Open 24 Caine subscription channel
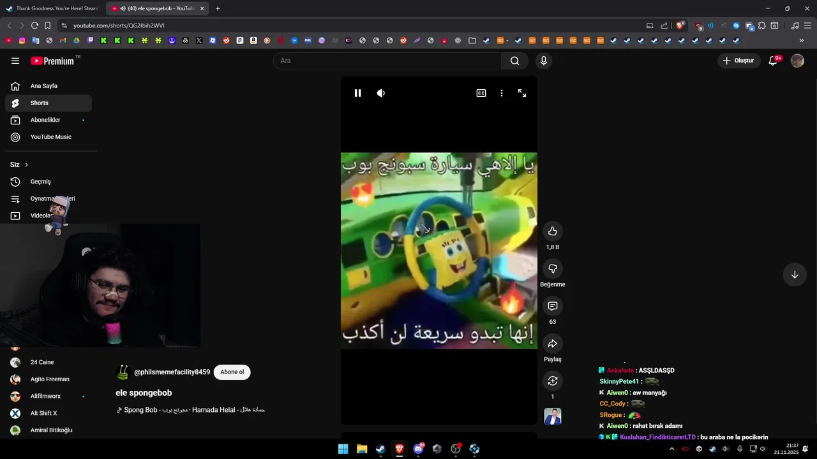This screenshot has height=459, width=817. (x=49, y=362)
